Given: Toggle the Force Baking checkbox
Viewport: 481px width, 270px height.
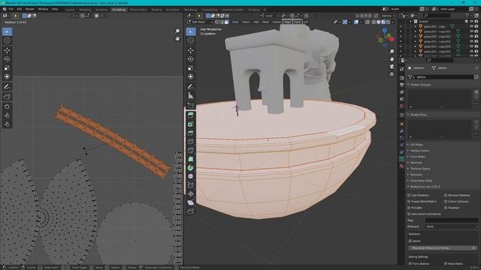Looking at the screenshot, I should pyautogui.click(x=410, y=263).
